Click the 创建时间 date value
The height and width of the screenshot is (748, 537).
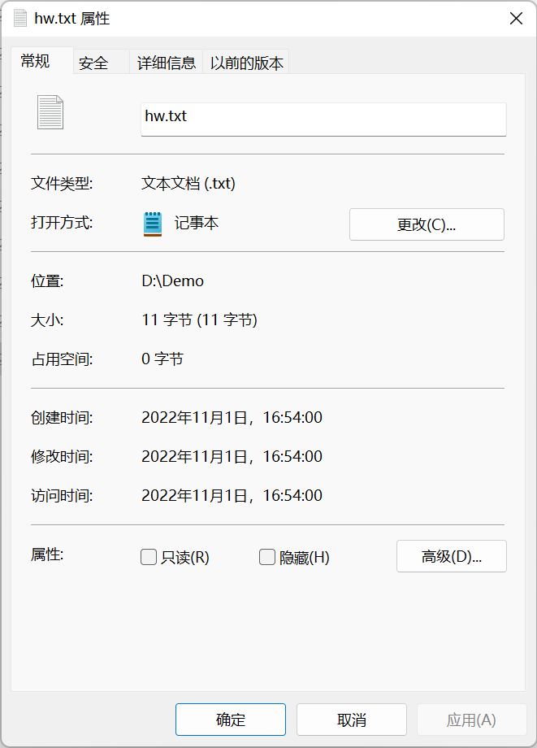tap(232, 418)
